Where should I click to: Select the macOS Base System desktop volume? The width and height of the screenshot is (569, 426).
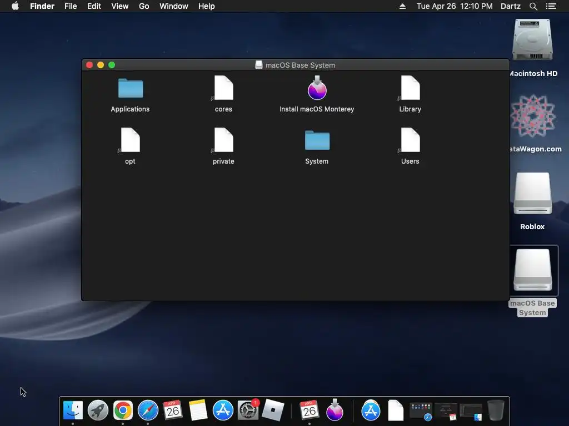pyautogui.click(x=532, y=270)
